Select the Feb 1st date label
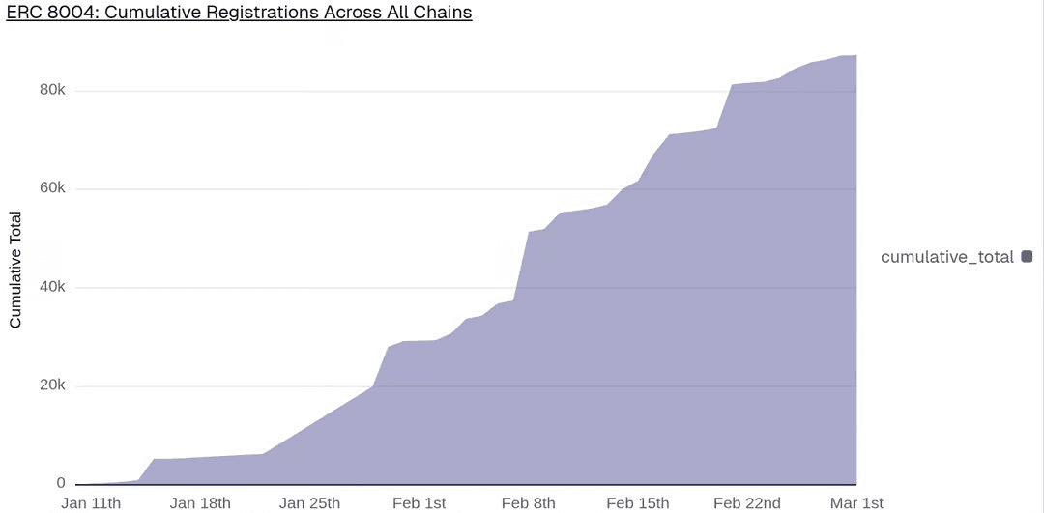Viewport: 1044px width, 513px height. click(x=419, y=503)
